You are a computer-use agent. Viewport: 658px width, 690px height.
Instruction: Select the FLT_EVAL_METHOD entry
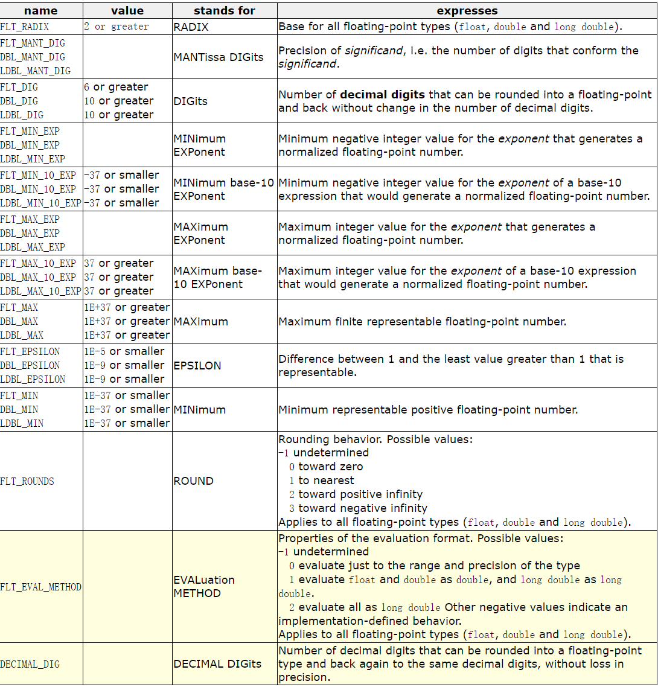tap(40, 587)
